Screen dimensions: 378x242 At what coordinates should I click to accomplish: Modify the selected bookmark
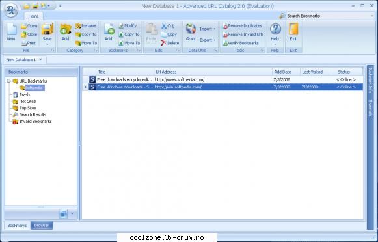(128, 26)
